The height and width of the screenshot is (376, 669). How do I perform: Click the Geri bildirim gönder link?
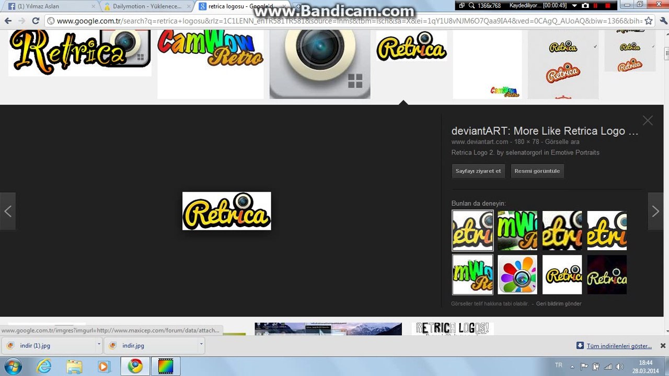tap(559, 303)
